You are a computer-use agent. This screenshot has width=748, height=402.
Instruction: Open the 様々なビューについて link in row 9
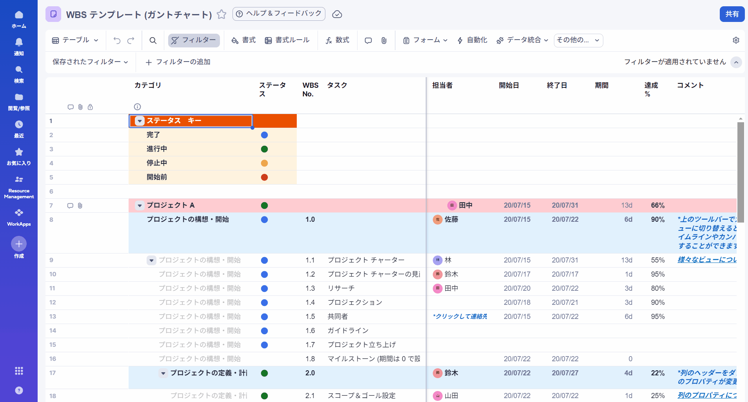coord(707,260)
